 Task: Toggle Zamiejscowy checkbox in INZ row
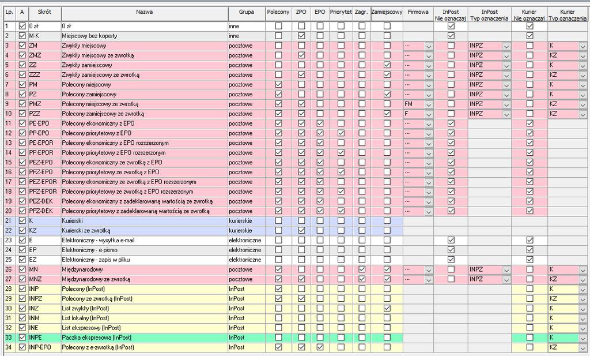(x=387, y=308)
